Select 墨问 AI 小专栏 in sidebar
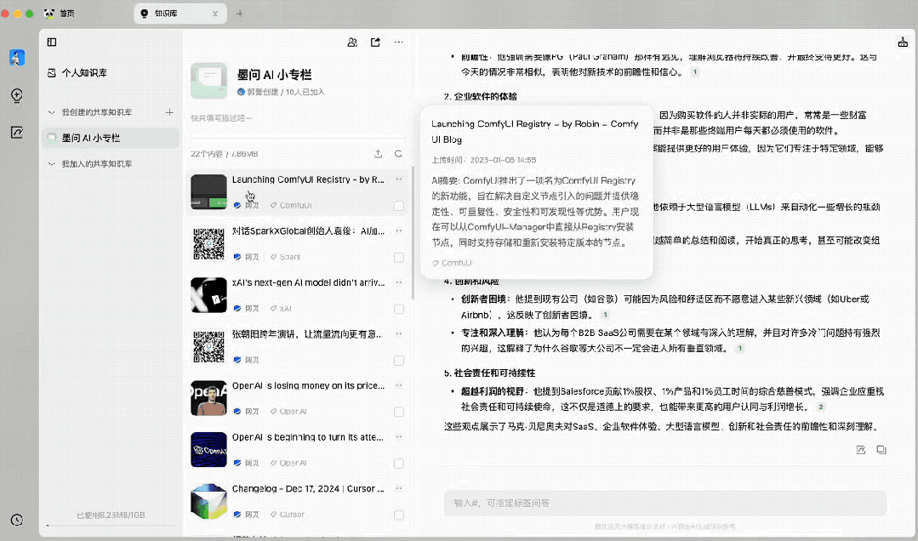This screenshot has width=918, height=541. [x=111, y=138]
